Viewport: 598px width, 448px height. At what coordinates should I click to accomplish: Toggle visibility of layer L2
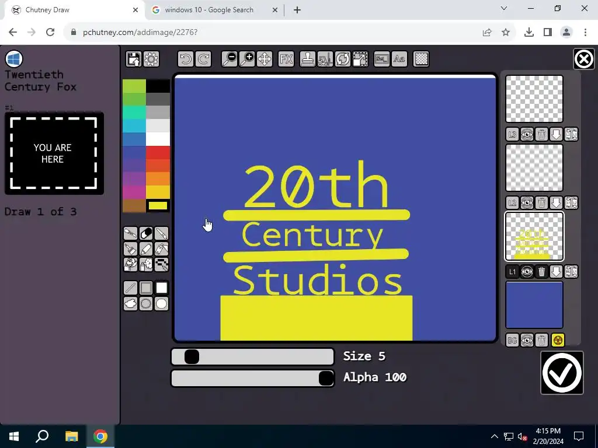click(x=527, y=202)
